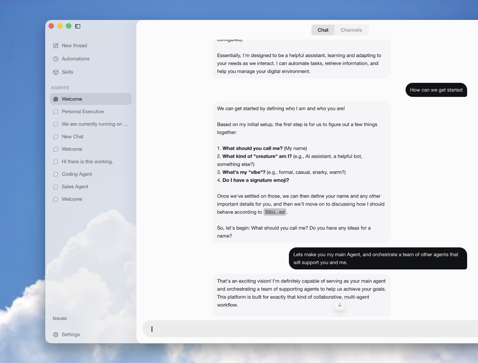Viewport: 478px width, 363px height.
Task: Switch to the Channels tab
Action: pos(351,30)
